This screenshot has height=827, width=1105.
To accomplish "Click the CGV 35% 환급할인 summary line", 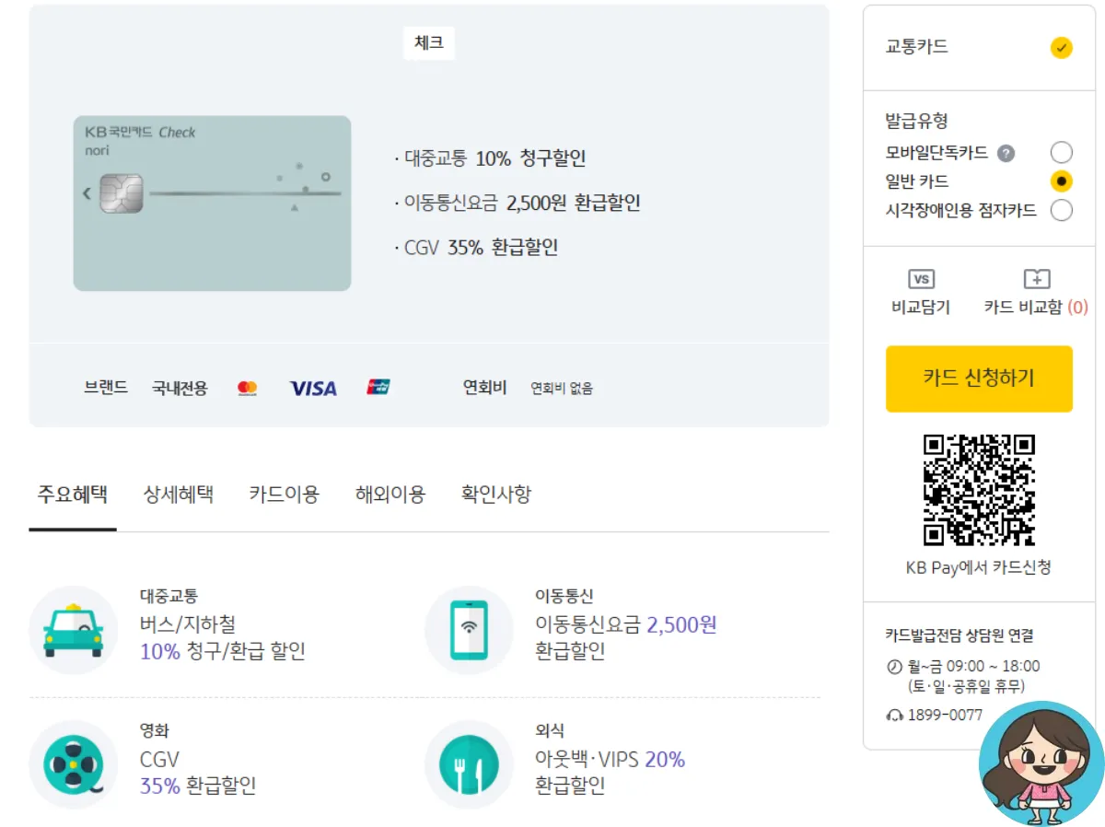I will pos(475,247).
